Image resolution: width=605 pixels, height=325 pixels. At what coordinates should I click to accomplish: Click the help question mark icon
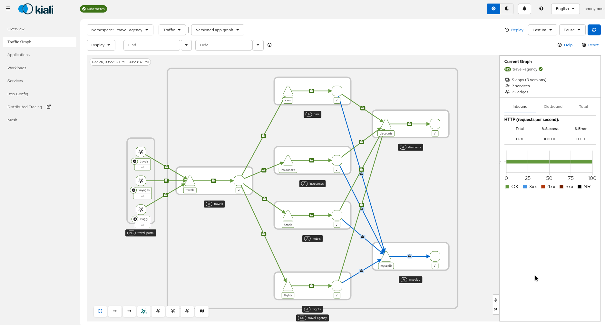pos(541,9)
